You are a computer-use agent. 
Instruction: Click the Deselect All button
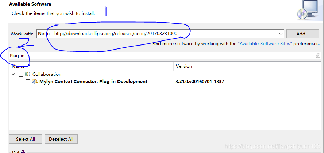[61, 139]
